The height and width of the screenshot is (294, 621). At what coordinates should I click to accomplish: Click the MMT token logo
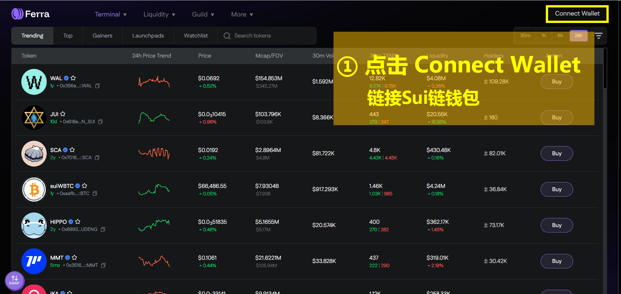pyautogui.click(x=34, y=261)
